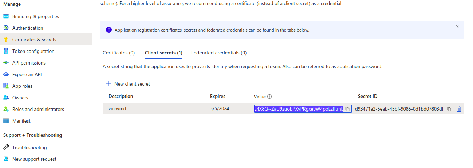
Task: Open the Federated credentials (0) tab
Action: (x=219, y=53)
